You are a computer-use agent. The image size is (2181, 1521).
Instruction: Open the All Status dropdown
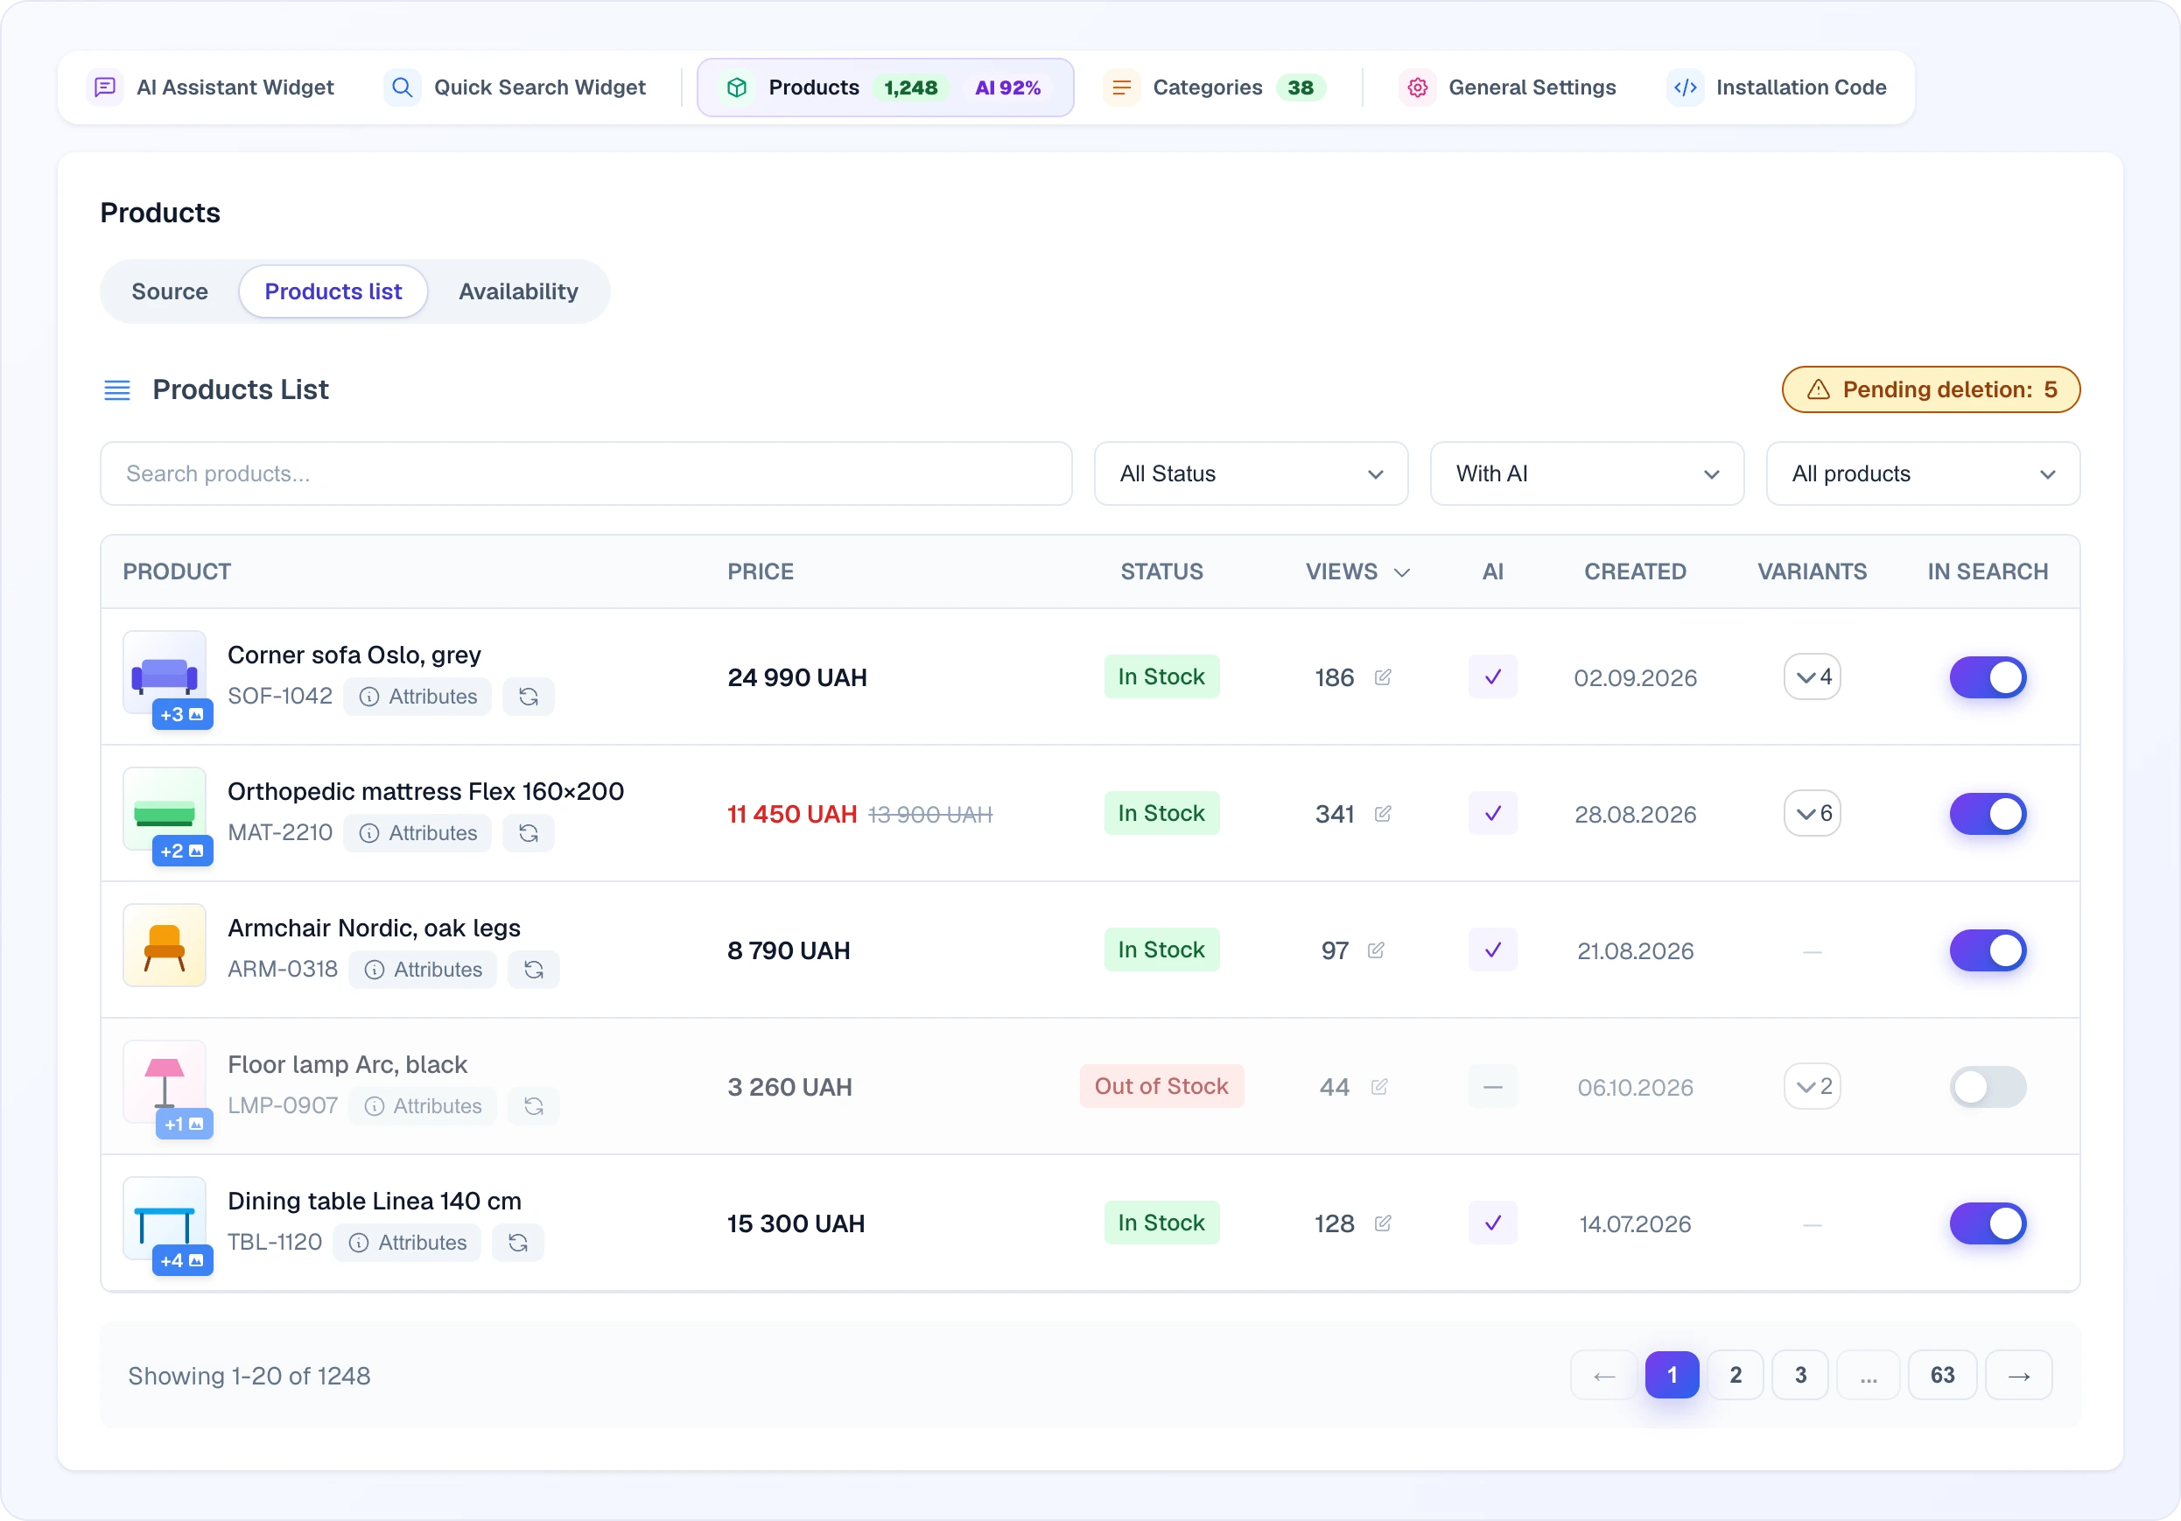point(1251,473)
